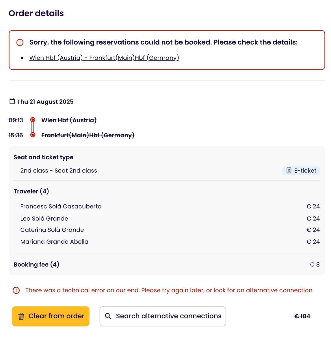Click the Booking fee (4) row
The height and width of the screenshot is (355, 331).
click(x=36, y=265)
